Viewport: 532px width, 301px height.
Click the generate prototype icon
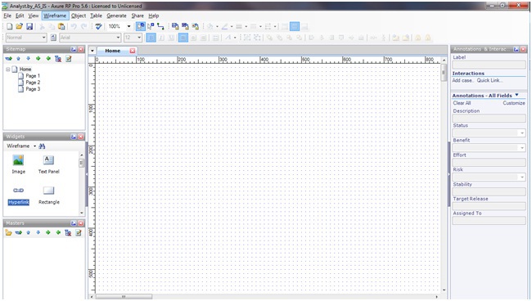[x=175, y=26]
